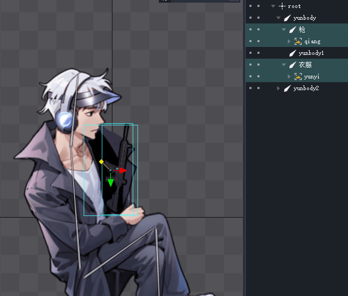
Task: Click the red X-axis gizmo arrow
Action: [x=123, y=170]
